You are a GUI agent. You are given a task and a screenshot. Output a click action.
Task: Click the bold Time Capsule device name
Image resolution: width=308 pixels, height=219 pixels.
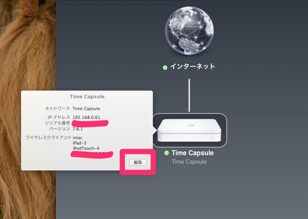(192, 153)
